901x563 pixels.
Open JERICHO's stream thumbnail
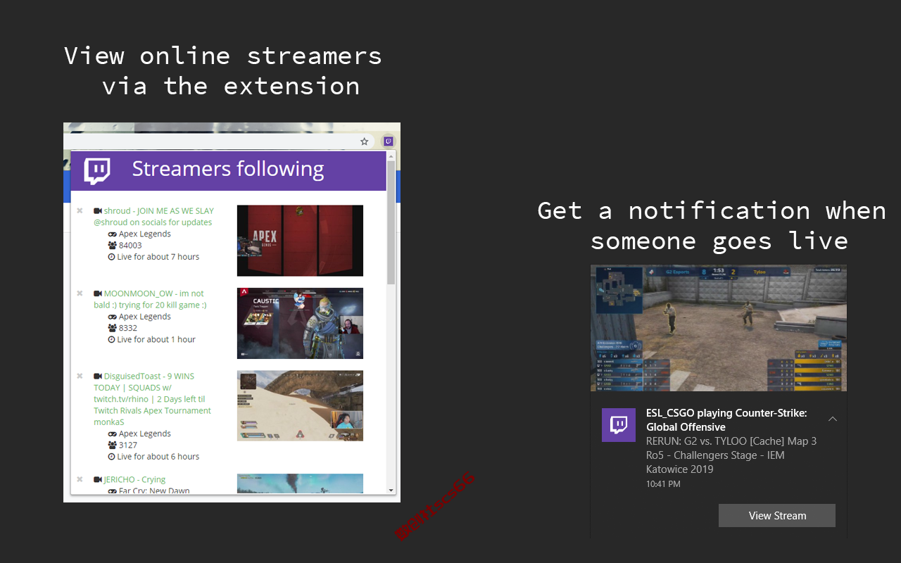(300, 483)
